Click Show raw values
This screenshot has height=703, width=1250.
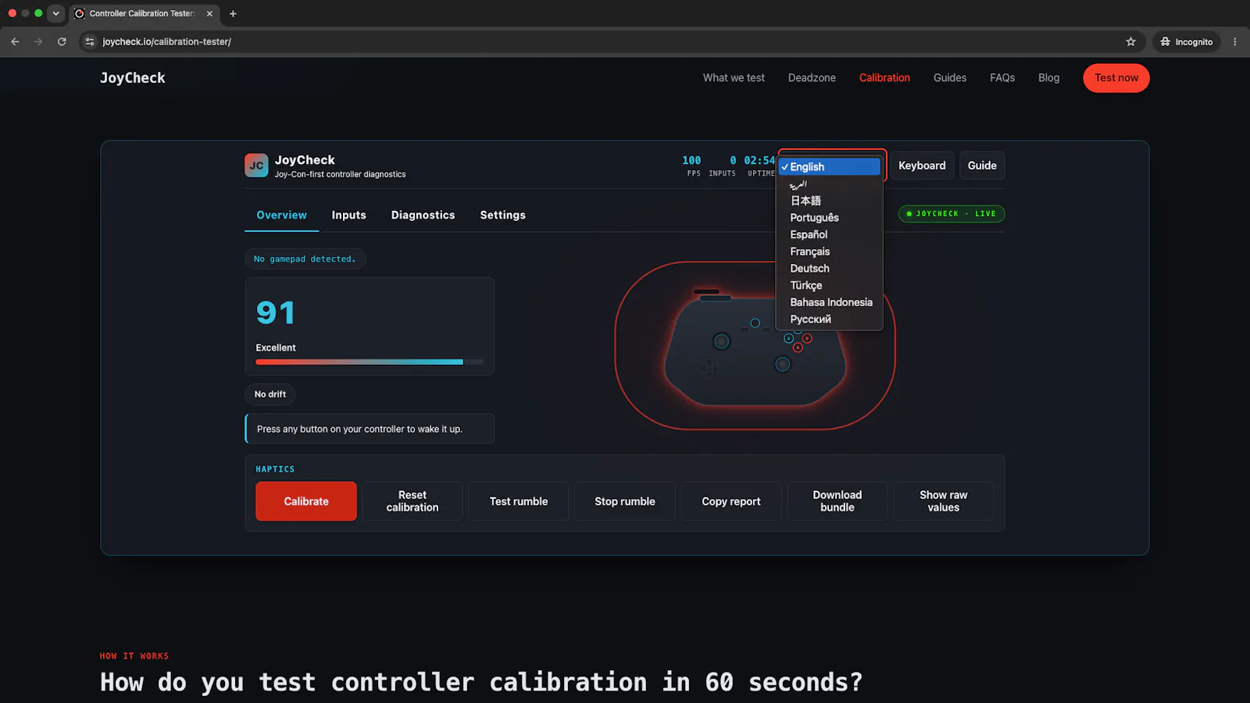click(x=944, y=501)
